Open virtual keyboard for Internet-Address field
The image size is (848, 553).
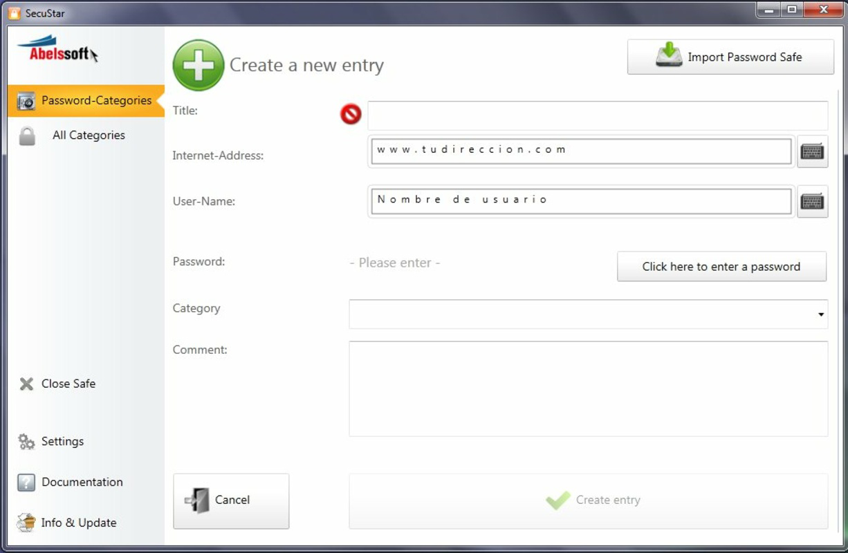point(812,151)
